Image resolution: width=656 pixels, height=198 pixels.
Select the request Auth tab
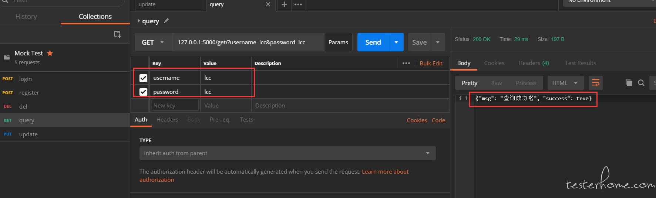coord(141,120)
